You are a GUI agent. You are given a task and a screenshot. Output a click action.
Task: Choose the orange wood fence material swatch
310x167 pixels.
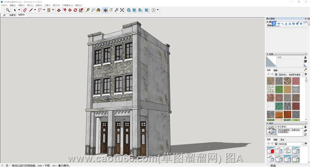279,114
